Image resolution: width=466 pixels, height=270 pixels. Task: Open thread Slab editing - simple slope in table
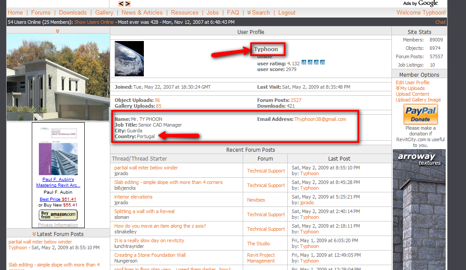tap(168, 182)
